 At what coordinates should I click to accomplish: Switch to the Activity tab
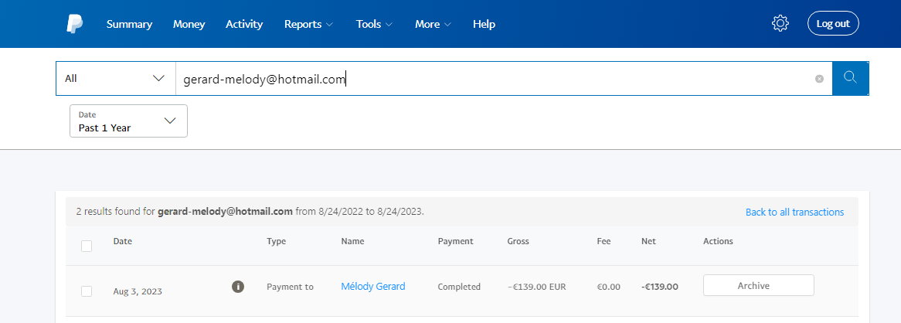pyautogui.click(x=244, y=24)
